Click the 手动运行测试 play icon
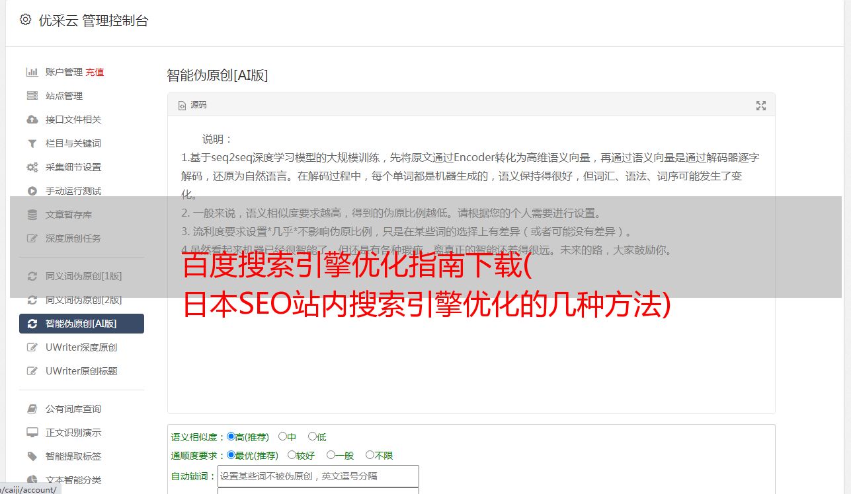The width and height of the screenshot is (851, 494). coord(32,191)
